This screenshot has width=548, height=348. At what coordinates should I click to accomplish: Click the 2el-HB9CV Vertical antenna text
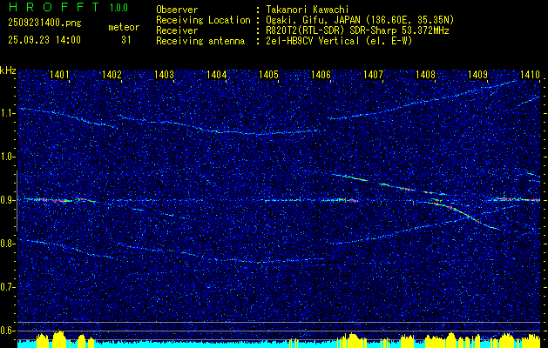pyautogui.click(x=340, y=41)
